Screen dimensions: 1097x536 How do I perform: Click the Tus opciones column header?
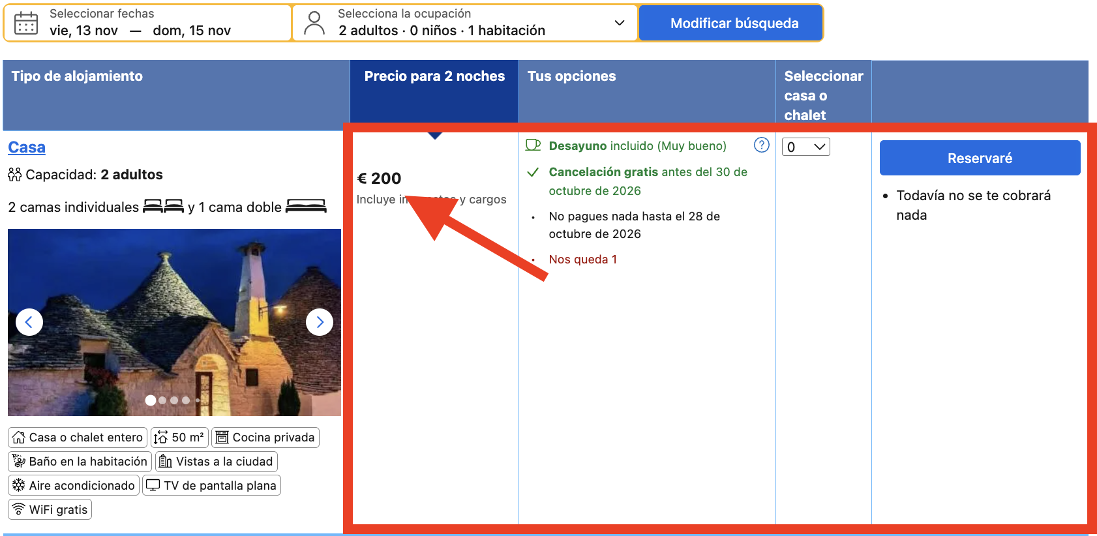tap(571, 76)
